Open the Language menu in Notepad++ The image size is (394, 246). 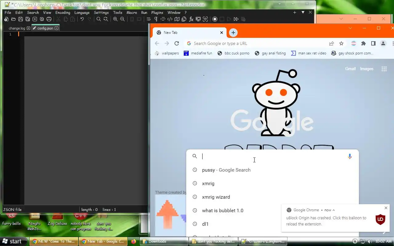82,13
